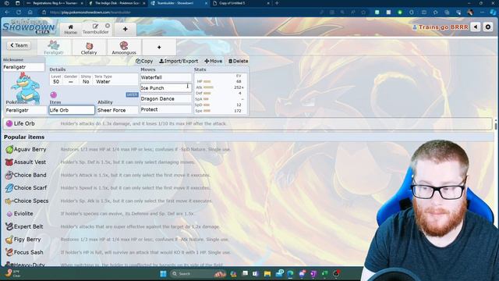Open a new browser tab
Image resolution: width=499 pixels, height=281 pixels.
[x=277, y=3]
